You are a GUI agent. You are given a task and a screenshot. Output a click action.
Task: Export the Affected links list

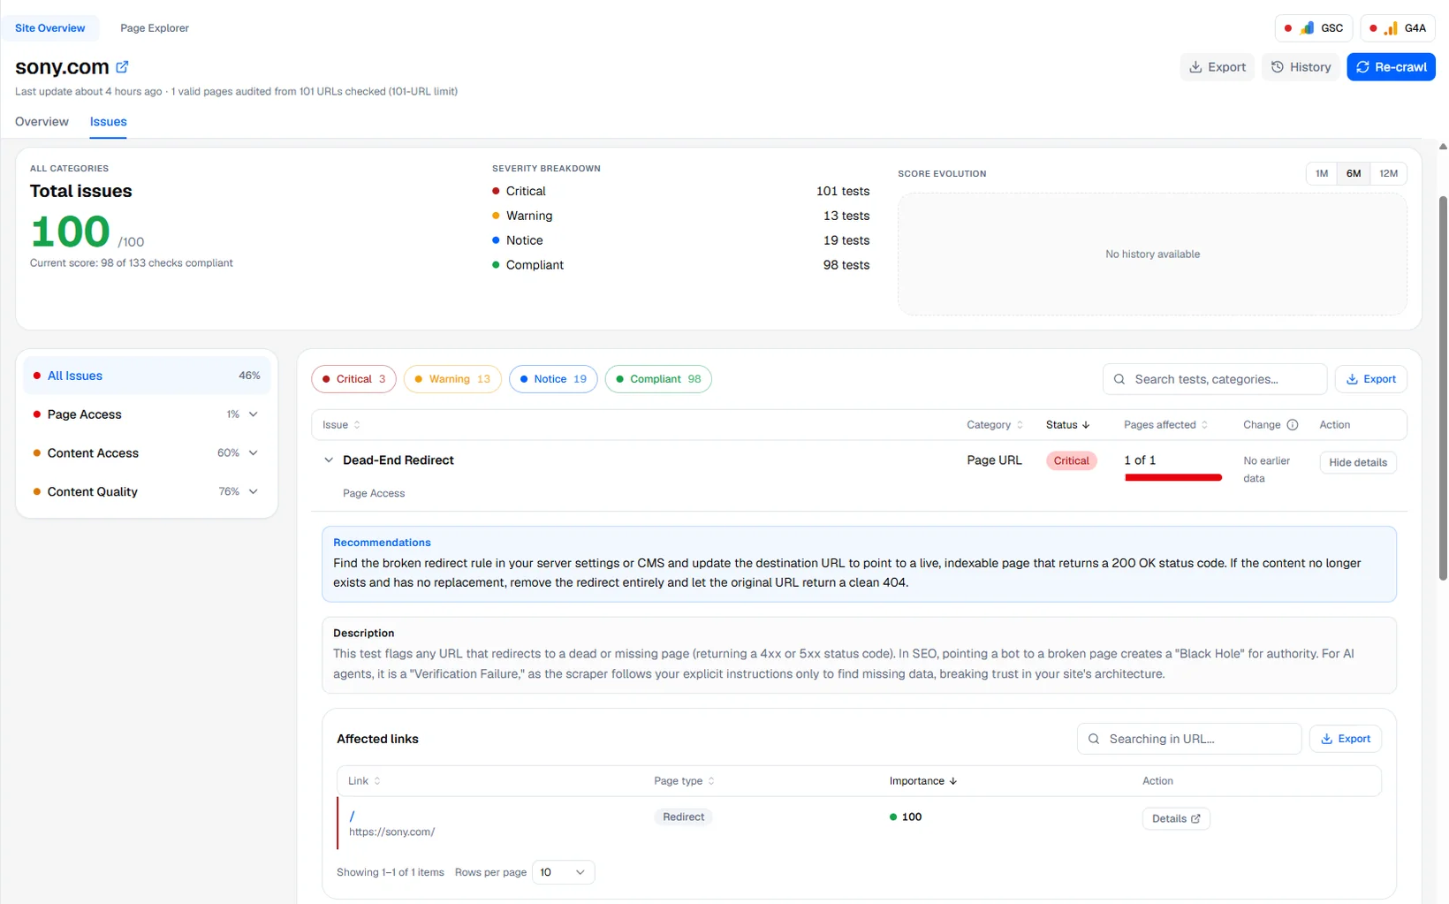(1346, 739)
